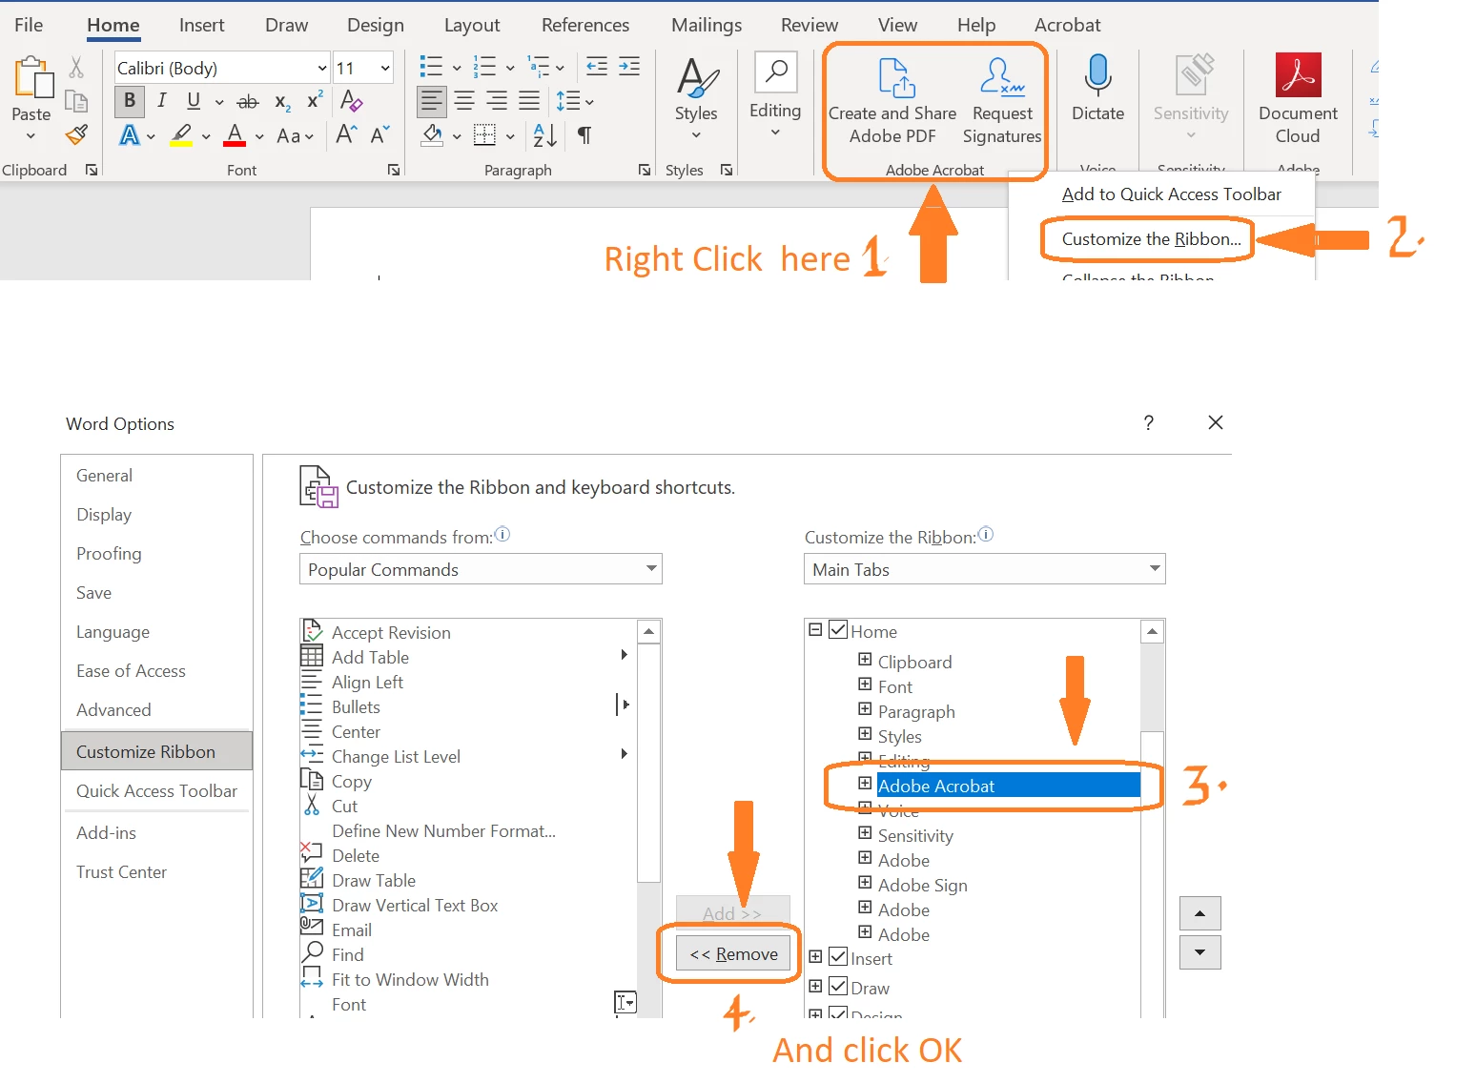Viewport: 1476px width, 1083px height.
Task: Switch to the Design ribbon tab
Action: click(x=375, y=25)
